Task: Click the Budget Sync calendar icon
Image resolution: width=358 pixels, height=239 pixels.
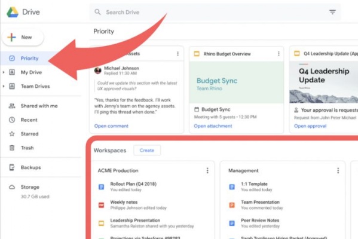Action: click(x=197, y=109)
